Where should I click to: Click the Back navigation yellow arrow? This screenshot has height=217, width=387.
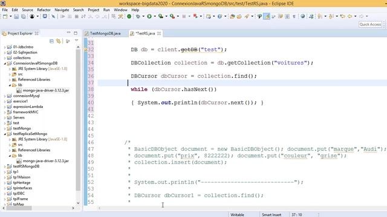click(x=350, y=16)
